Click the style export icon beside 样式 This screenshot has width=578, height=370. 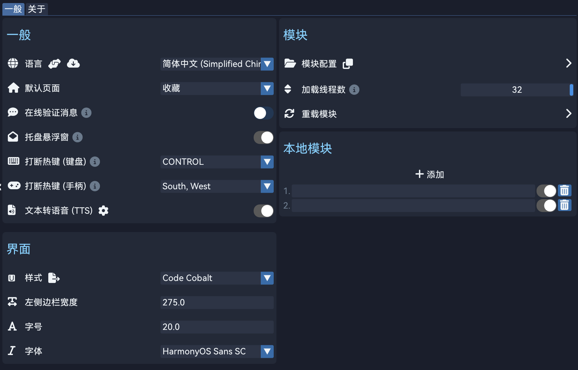(54, 278)
